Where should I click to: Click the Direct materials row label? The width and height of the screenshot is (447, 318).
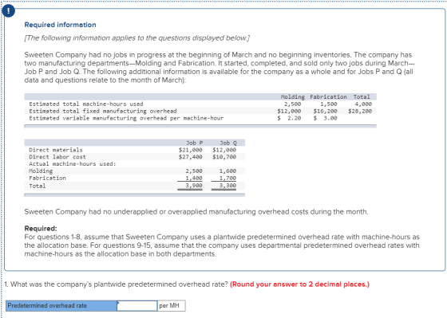click(x=56, y=150)
